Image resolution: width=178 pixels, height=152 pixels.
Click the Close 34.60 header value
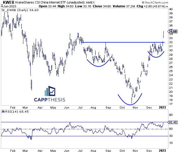[102, 6]
